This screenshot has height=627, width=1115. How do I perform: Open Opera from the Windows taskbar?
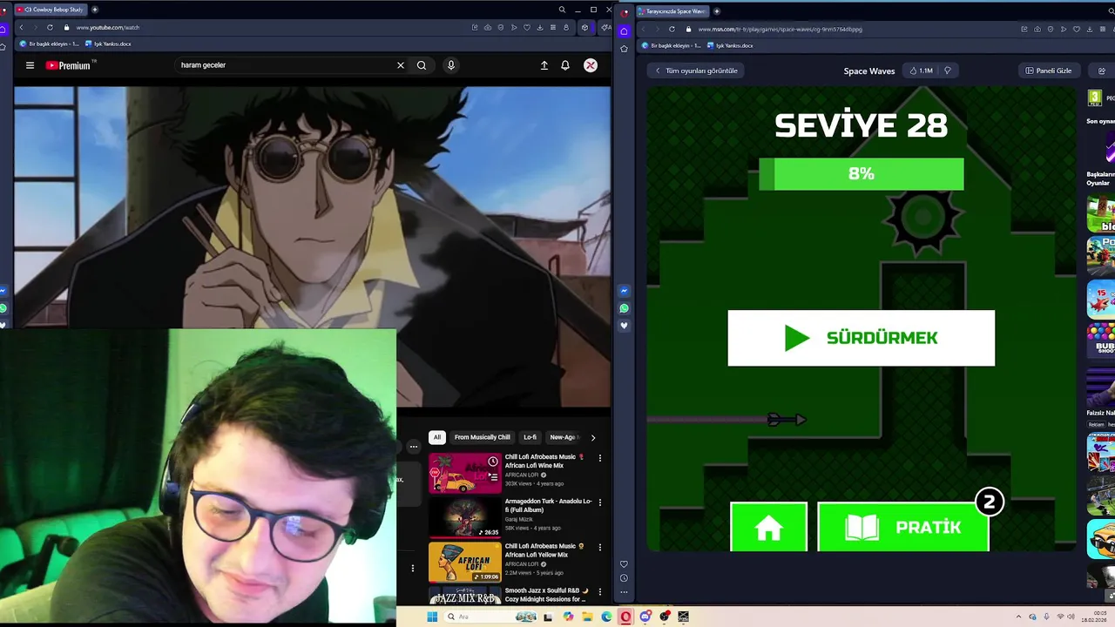tap(625, 617)
